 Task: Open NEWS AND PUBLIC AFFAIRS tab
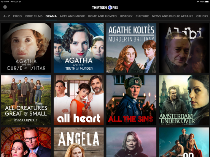tap(173, 16)
